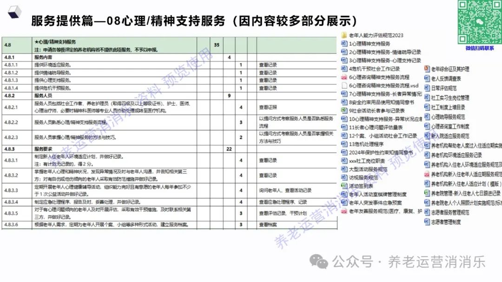Select file 10心理精神支持服务-异常状况应急

coord(385,119)
